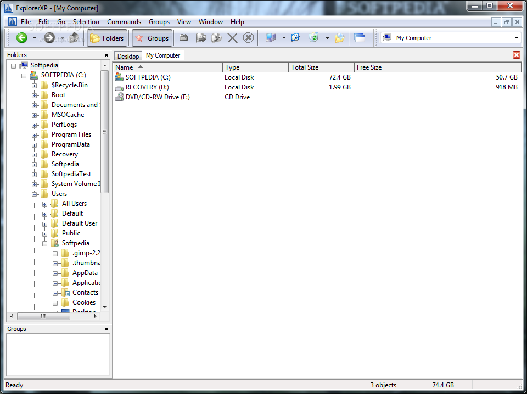Screen dimensions: 527x394
Task: Expand the Program Files tree node
Action: coord(34,136)
